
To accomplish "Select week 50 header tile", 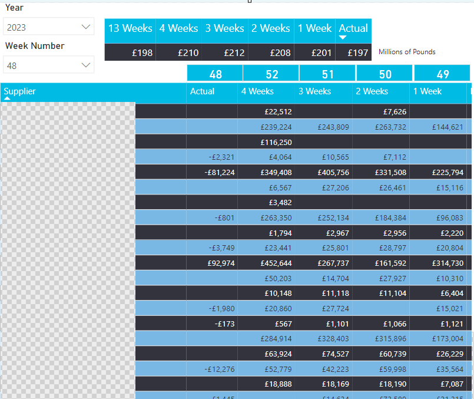I will (x=384, y=74).
